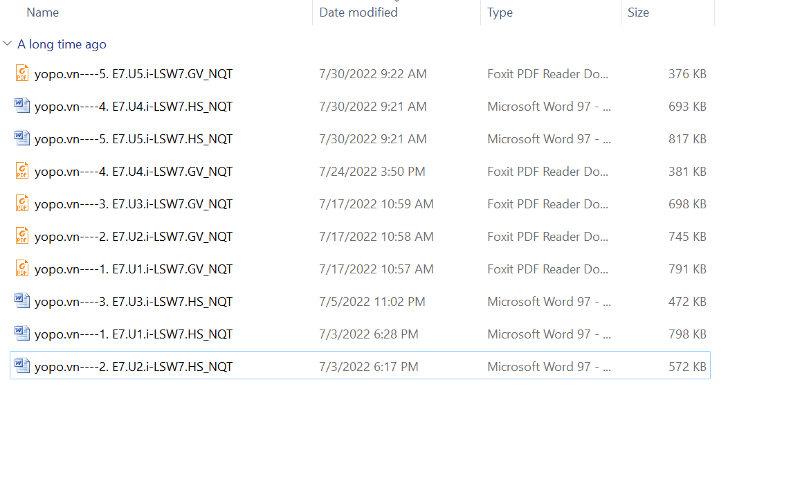Collapse the 'A long time ago' group chevron

(8, 44)
